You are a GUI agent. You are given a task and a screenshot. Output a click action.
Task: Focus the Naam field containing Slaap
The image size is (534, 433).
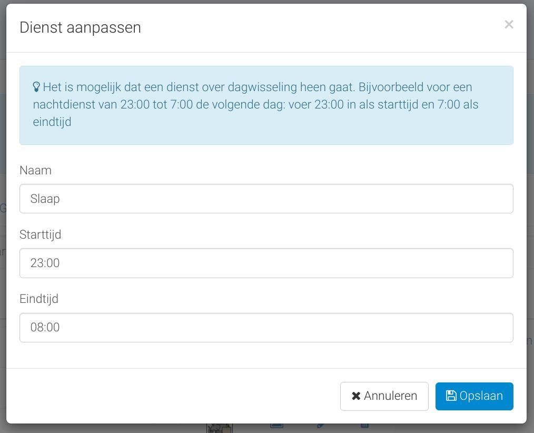tap(266, 199)
